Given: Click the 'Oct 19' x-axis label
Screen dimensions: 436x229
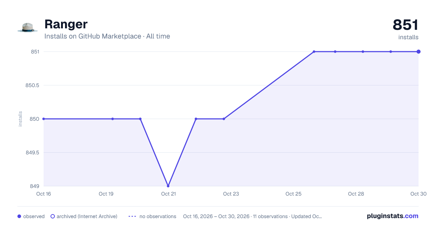Looking at the screenshot, I should point(106,194).
